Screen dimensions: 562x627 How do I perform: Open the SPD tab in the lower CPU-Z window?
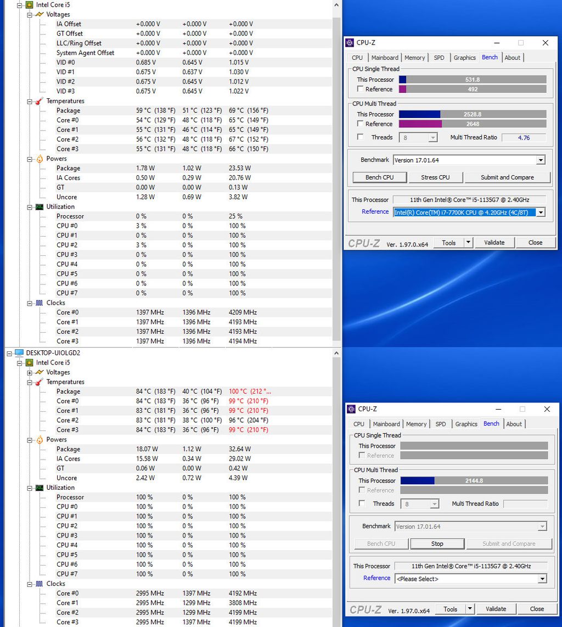point(441,424)
